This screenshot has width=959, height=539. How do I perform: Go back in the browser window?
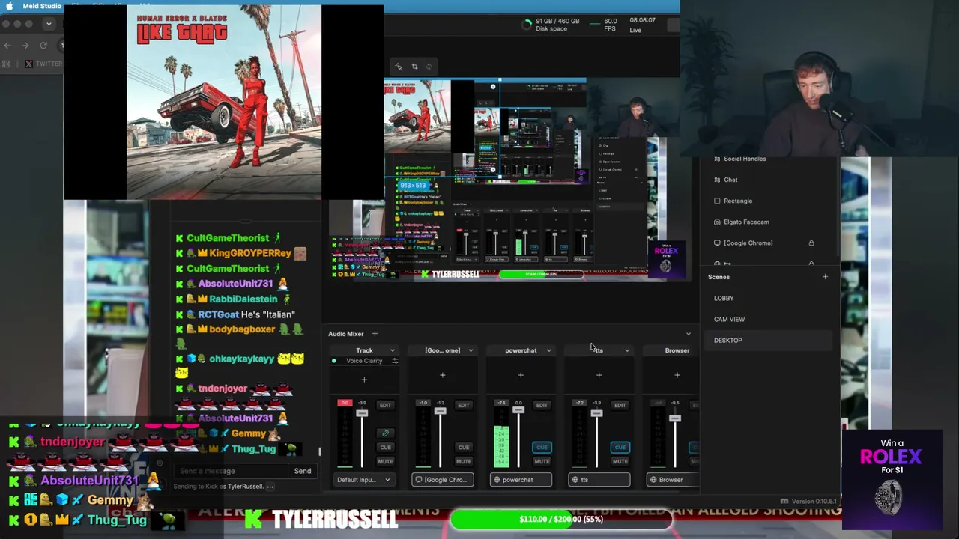(7, 46)
